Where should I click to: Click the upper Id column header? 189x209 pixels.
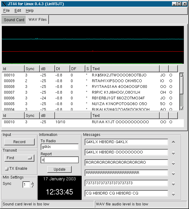pos(13,69)
